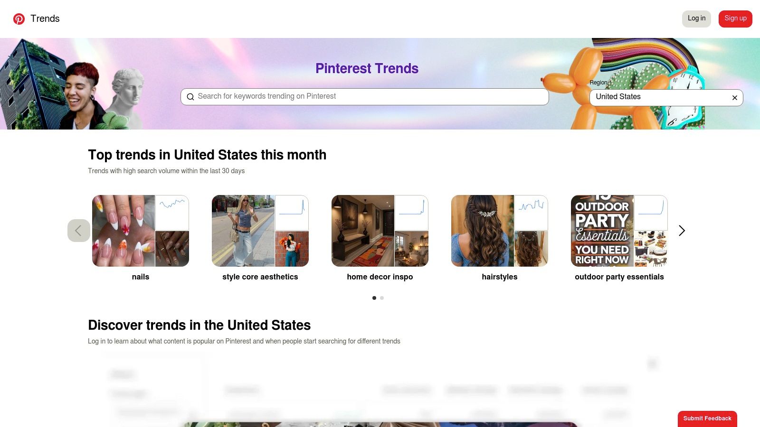This screenshot has width=760, height=427.
Task: Click the search magnifier icon
Action: click(190, 96)
